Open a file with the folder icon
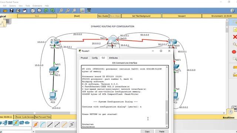The height and width of the screenshot is (133, 237). 5,11
